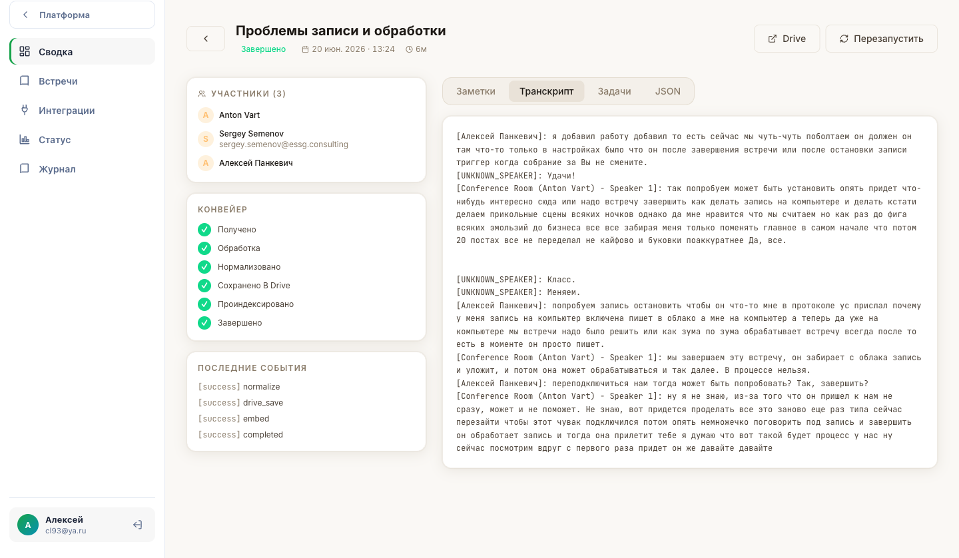Viewport: 959px width, 558px height.
Task: Click the clock icon near 6м duration
Action: click(409, 49)
